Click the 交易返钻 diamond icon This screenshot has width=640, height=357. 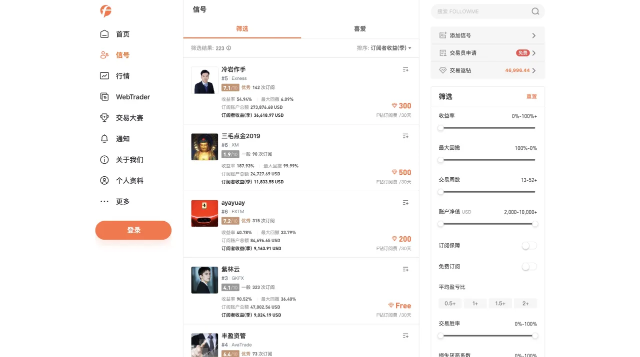(x=442, y=70)
